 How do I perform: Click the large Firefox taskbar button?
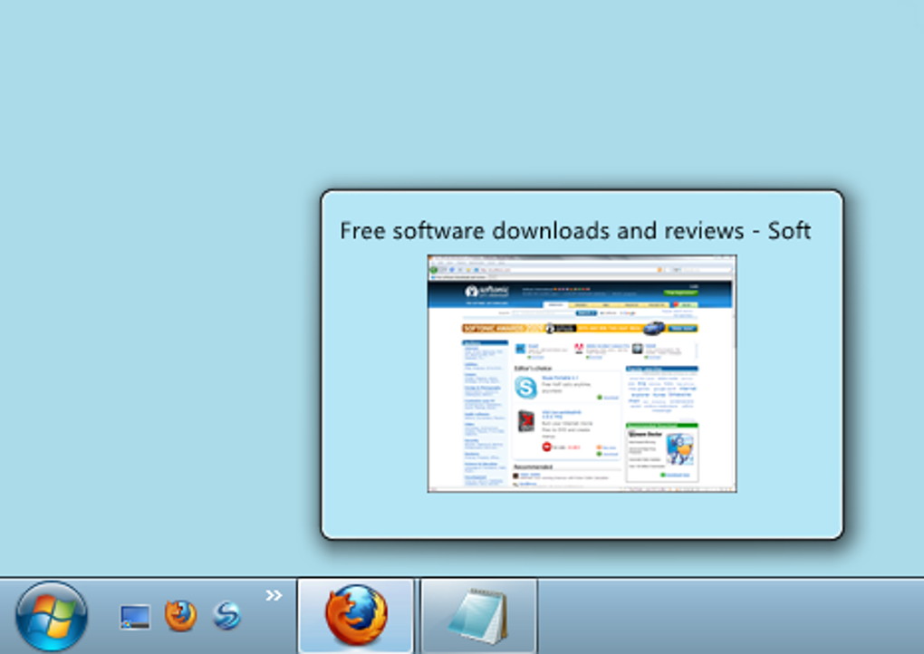[356, 616]
